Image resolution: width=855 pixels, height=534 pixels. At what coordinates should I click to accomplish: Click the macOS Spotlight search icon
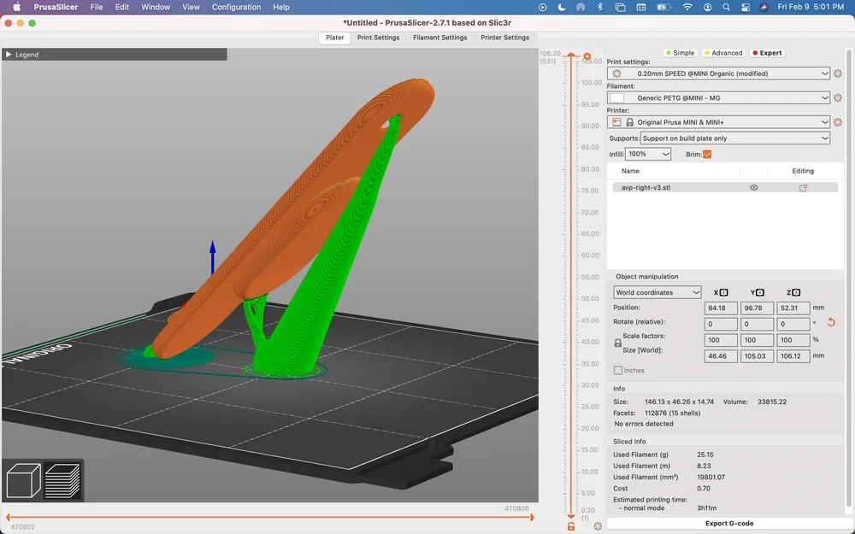click(726, 7)
